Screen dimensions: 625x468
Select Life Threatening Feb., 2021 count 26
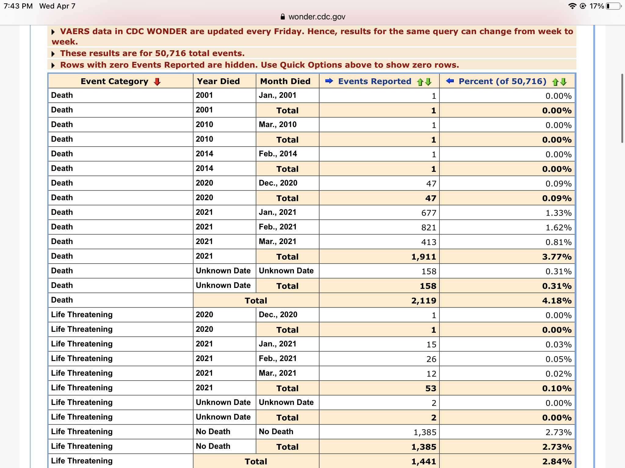click(x=379, y=359)
